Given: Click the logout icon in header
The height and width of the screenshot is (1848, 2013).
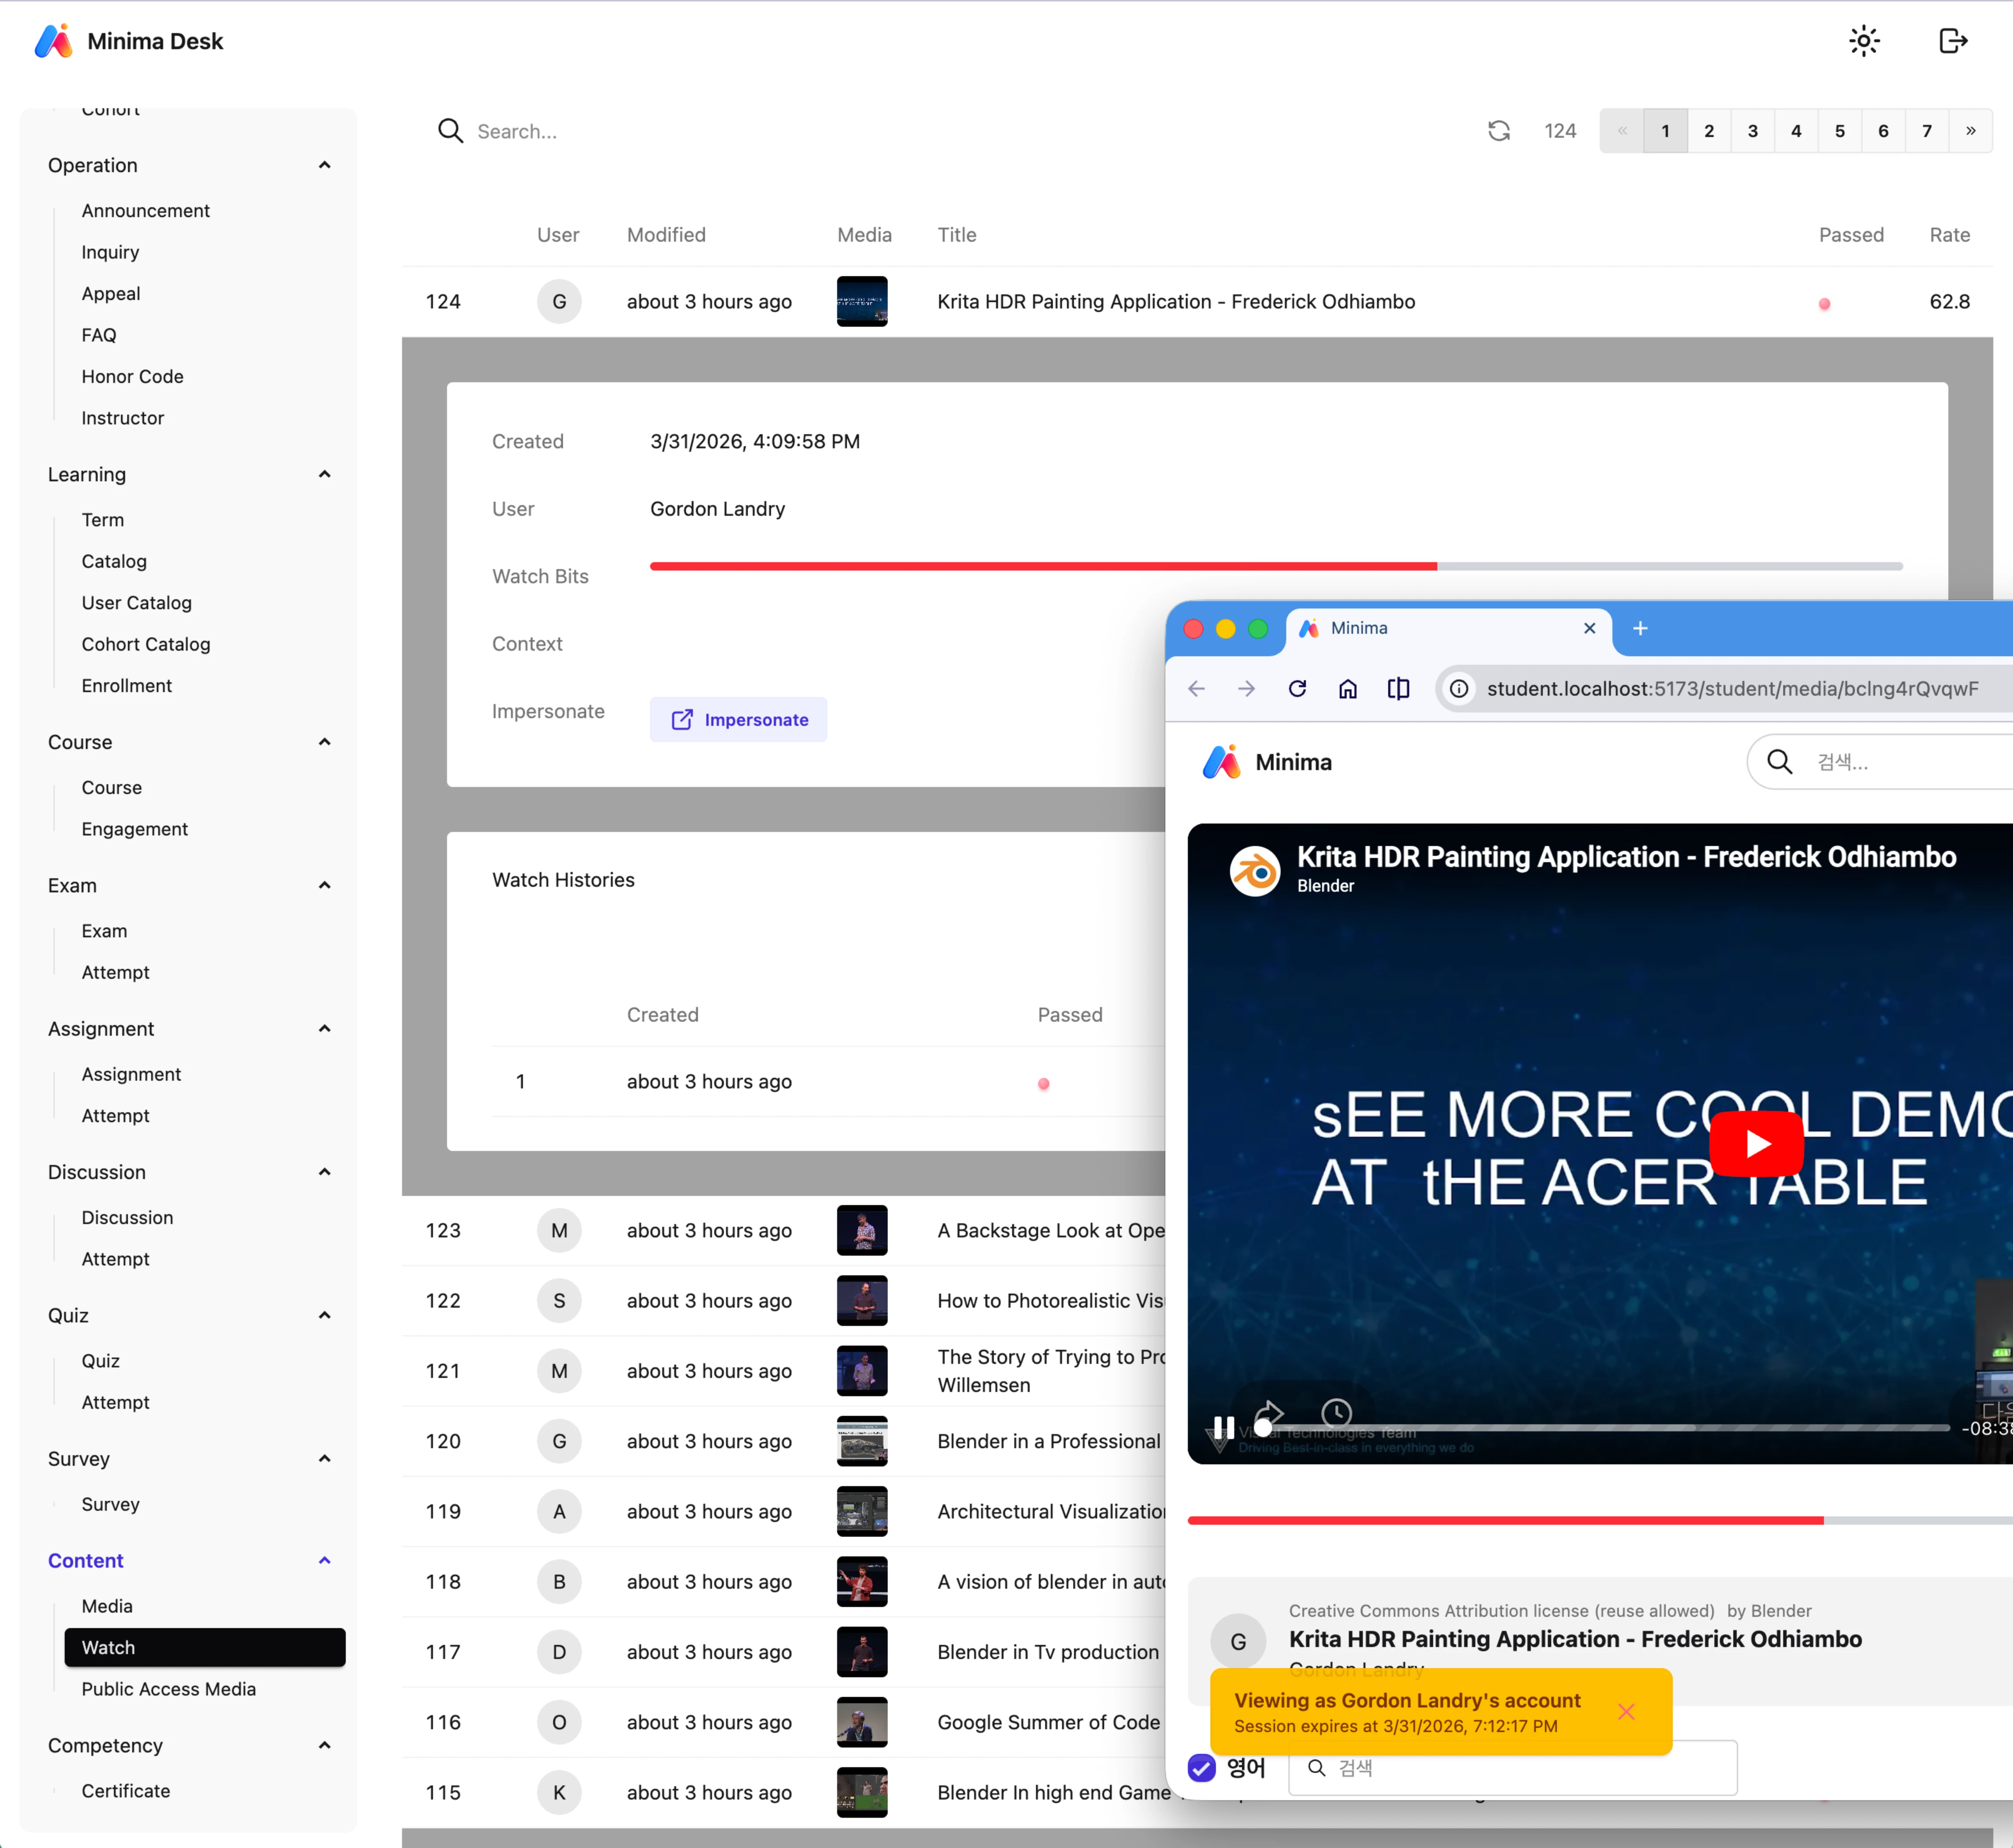Looking at the screenshot, I should click(1952, 41).
